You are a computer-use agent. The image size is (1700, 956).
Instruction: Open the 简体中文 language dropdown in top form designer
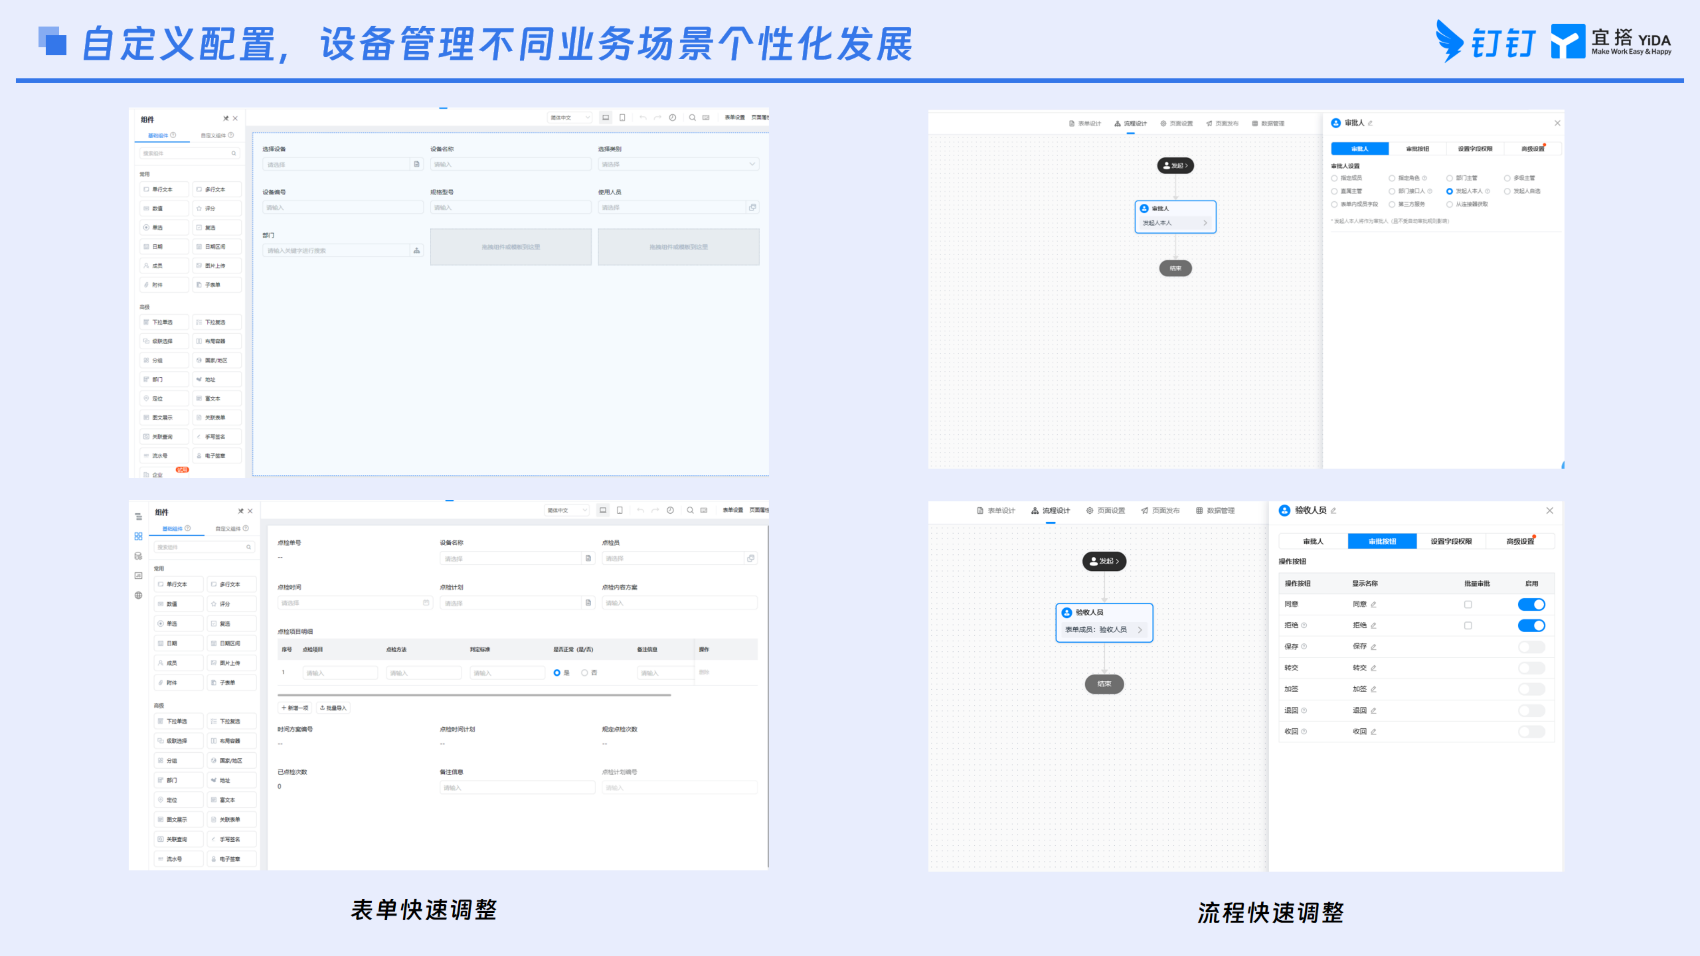tap(570, 118)
